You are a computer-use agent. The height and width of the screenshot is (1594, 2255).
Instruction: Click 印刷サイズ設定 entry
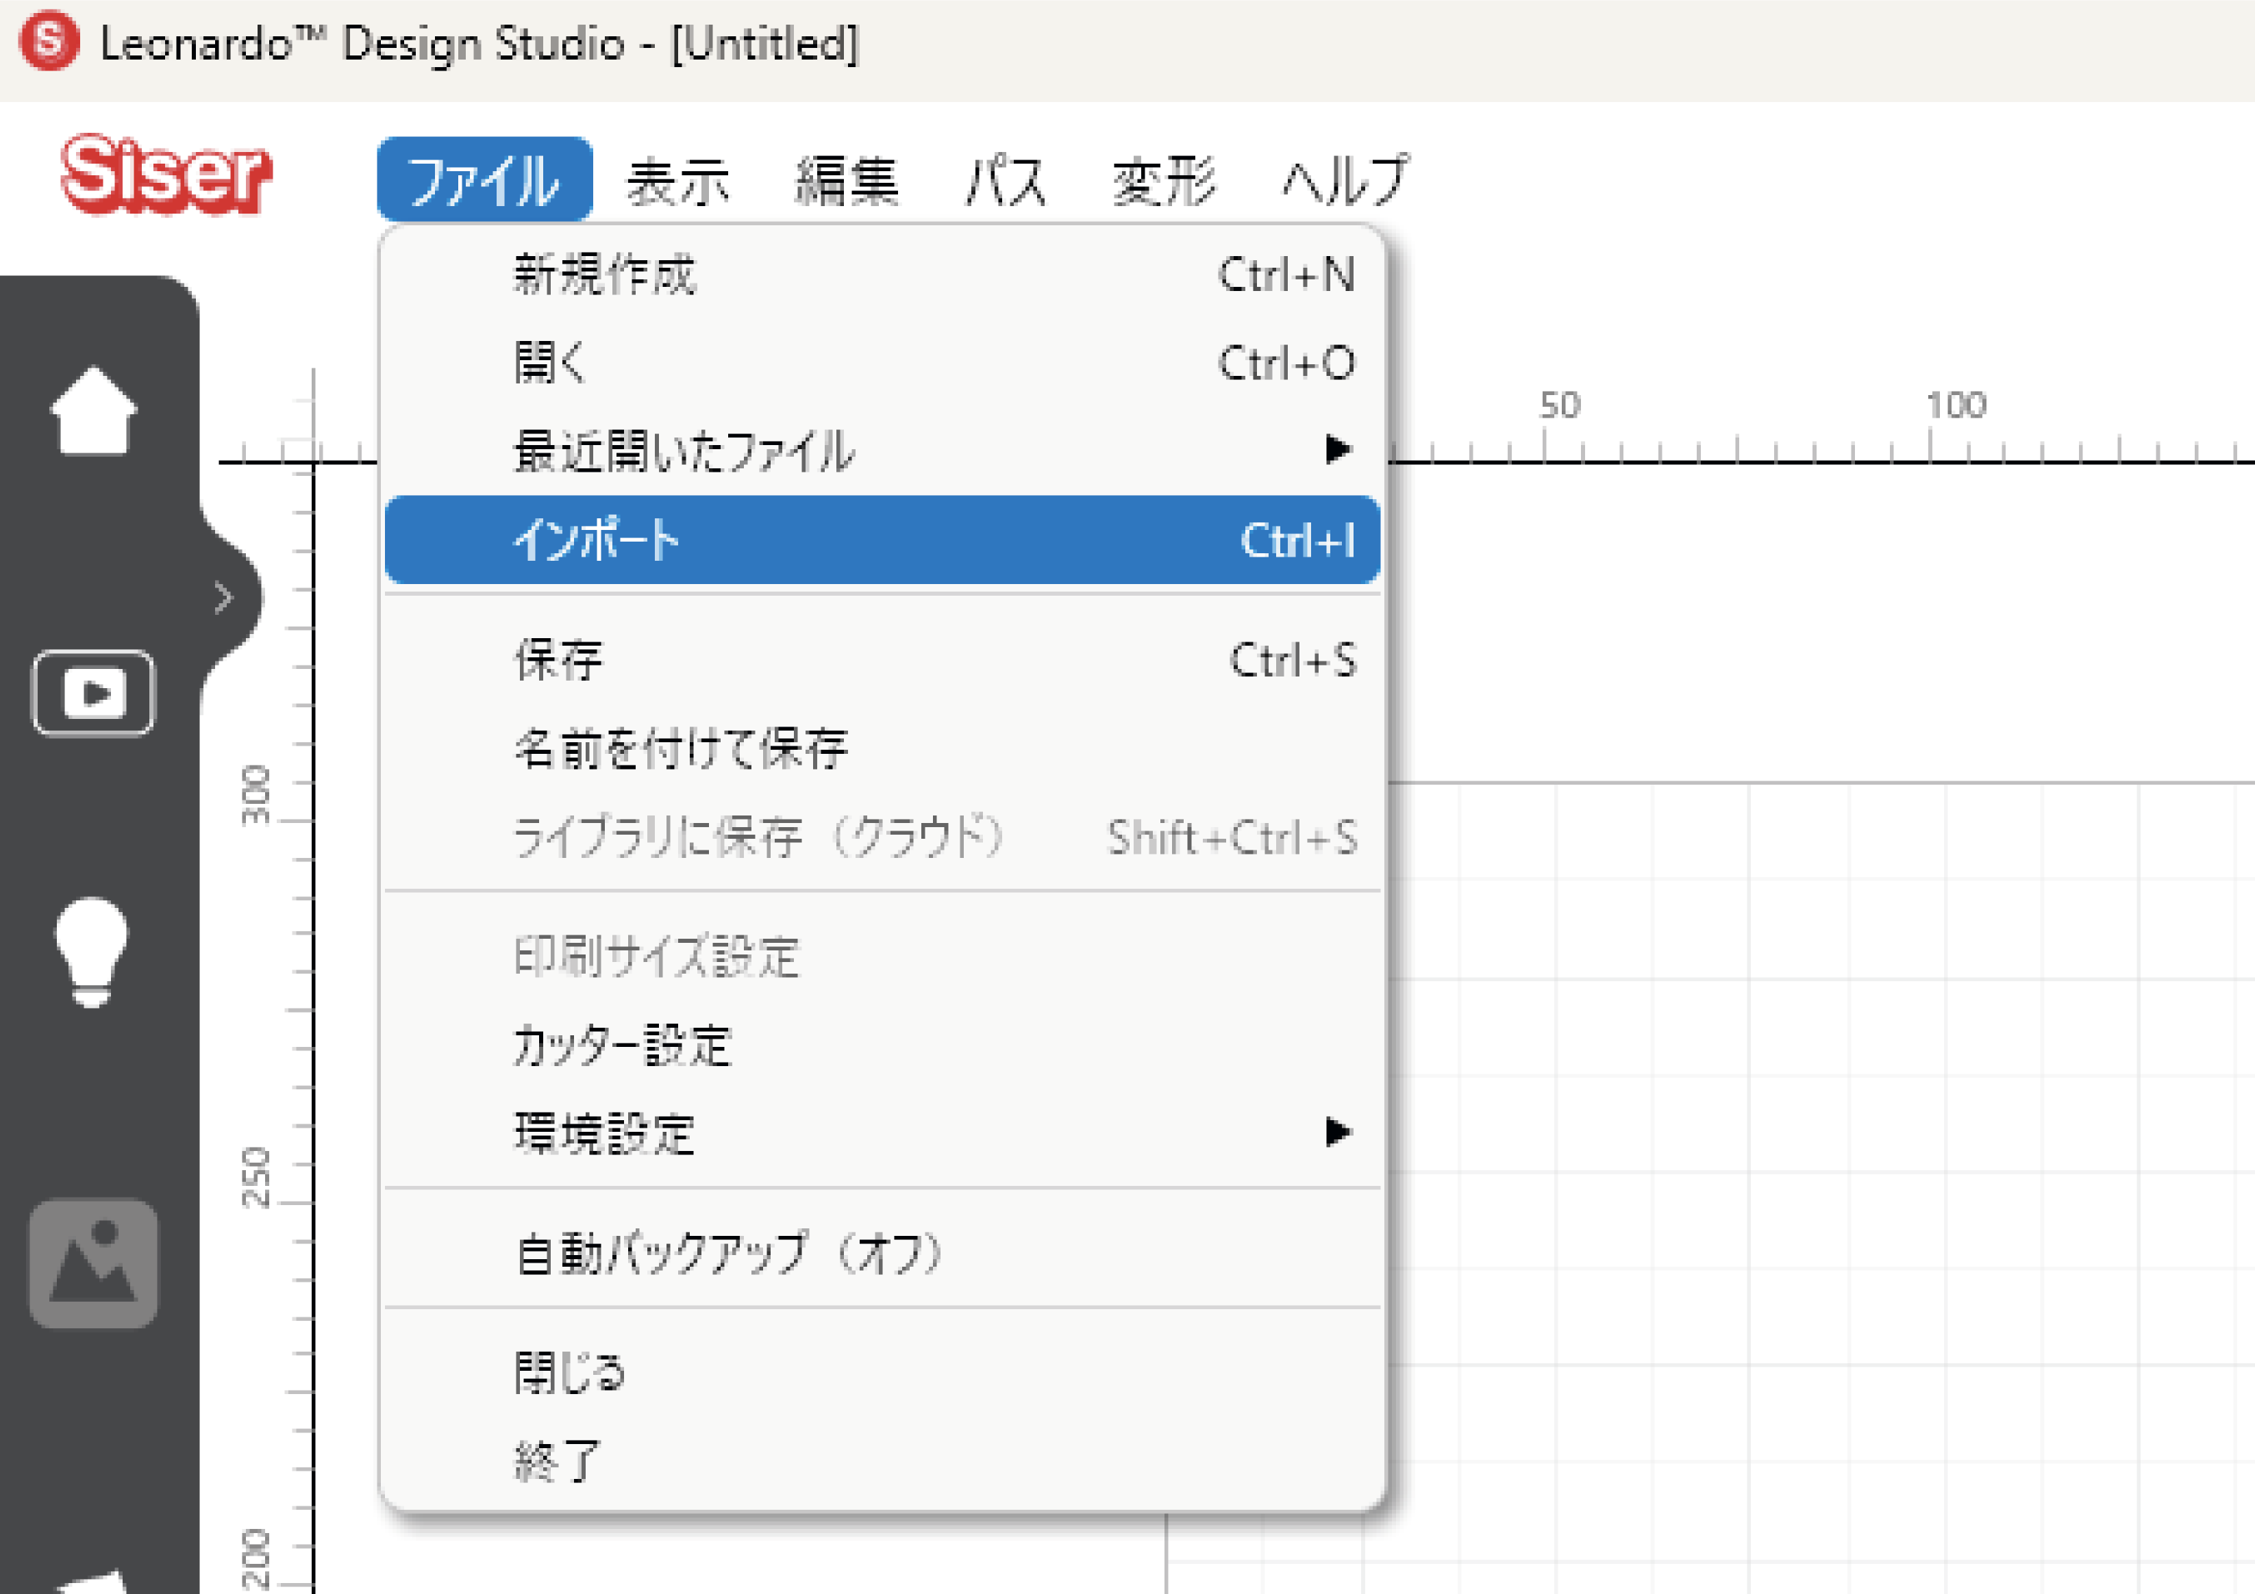[882, 956]
